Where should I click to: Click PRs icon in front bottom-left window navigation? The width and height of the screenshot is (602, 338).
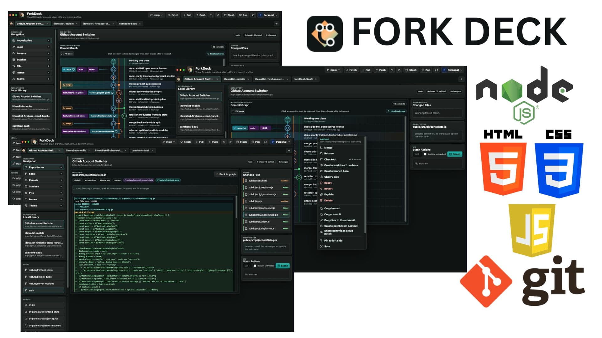(26, 193)
